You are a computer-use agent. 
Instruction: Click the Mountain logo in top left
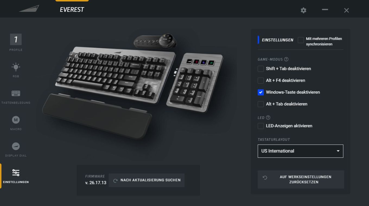click(x=29, y=9)
